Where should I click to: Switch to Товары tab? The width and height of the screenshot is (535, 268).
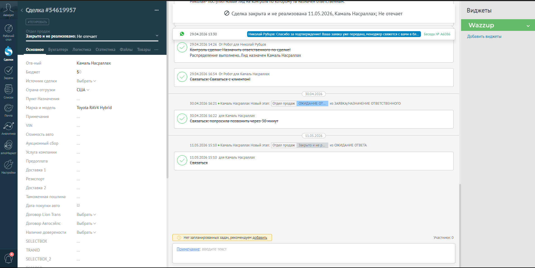(x=144, y=50)
